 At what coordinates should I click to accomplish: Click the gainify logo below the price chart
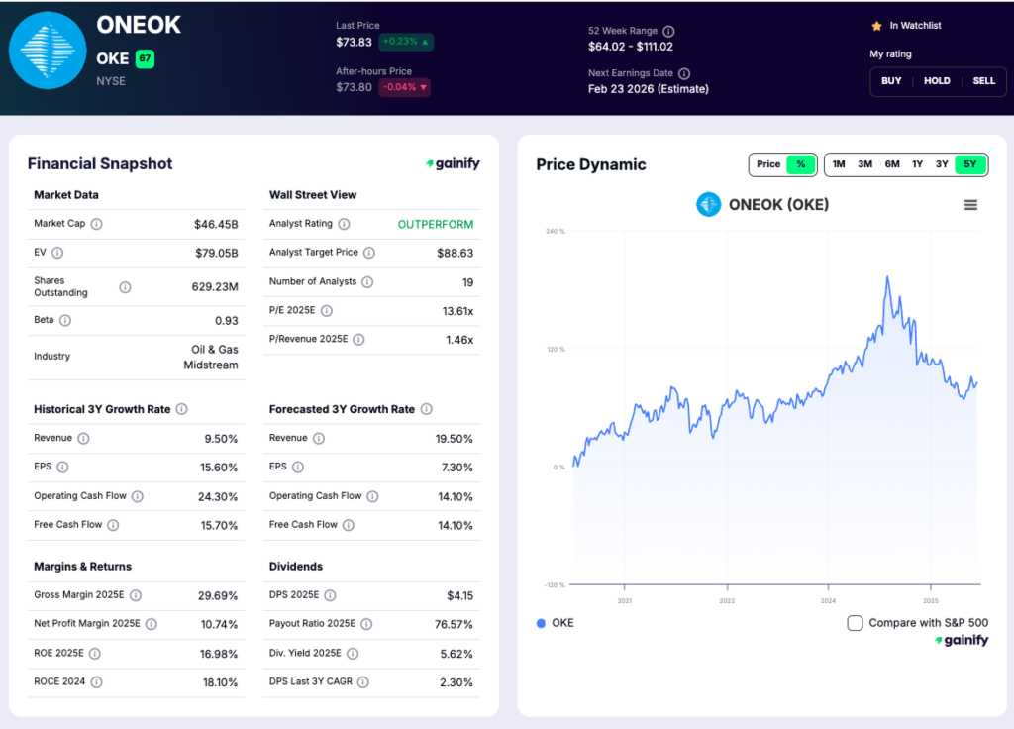[961, 640]
